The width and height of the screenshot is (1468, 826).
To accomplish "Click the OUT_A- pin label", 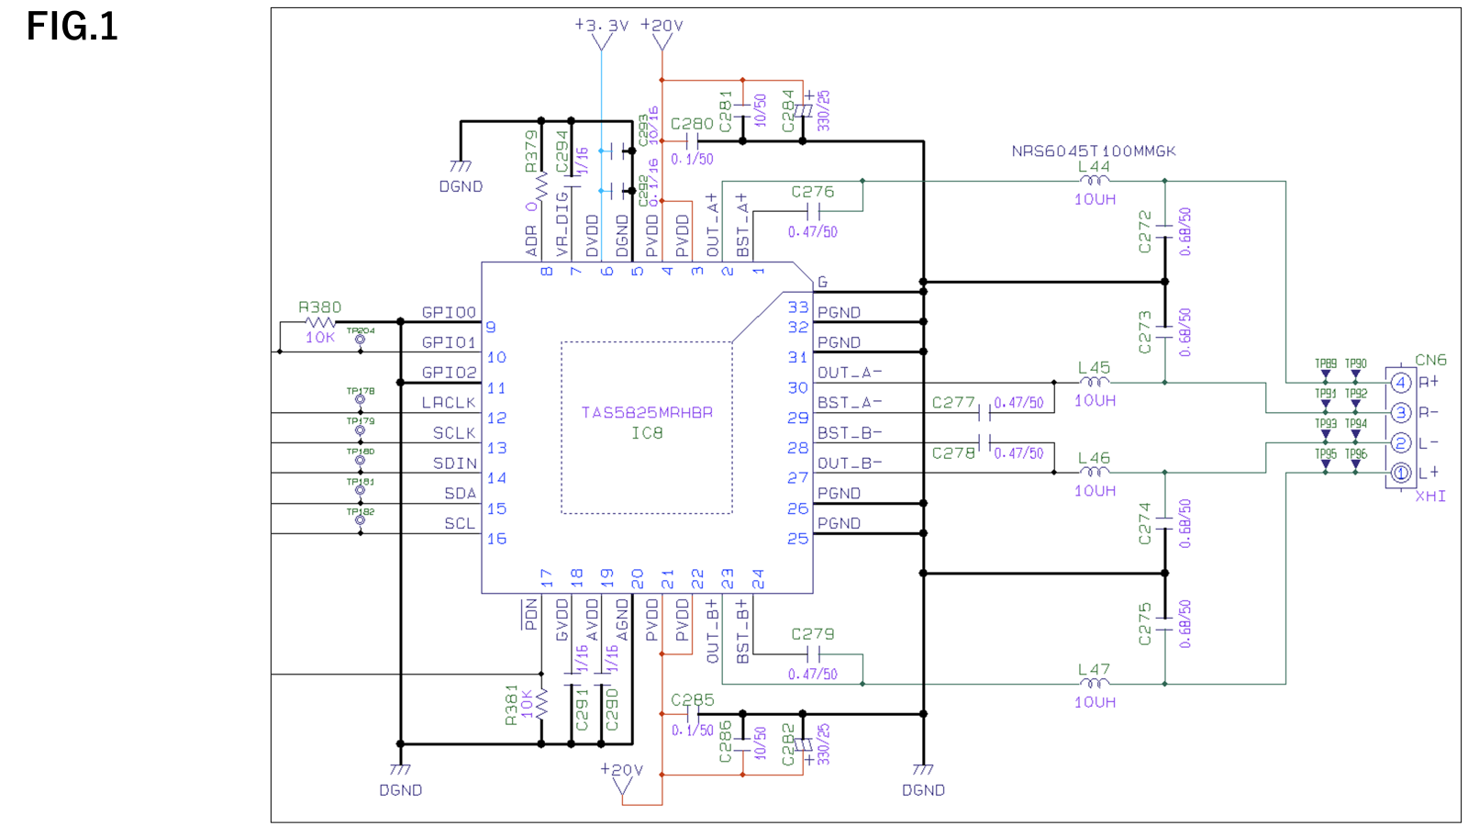I will click(850, 373).
